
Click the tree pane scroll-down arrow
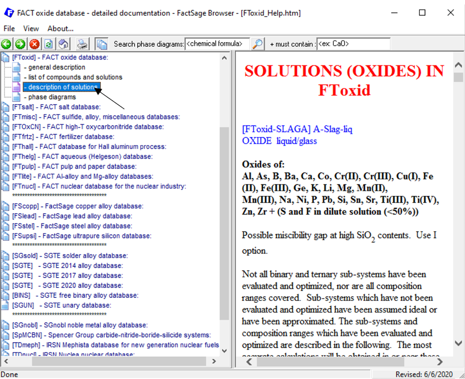tap(225, 351)
